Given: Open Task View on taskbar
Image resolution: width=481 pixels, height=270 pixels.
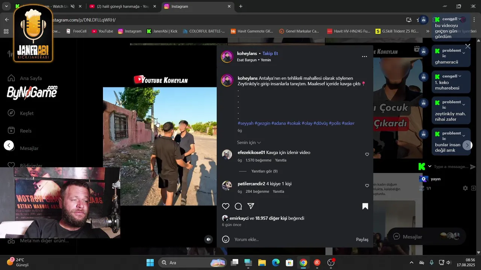Looking at the screenshot, I should (234, 262).
